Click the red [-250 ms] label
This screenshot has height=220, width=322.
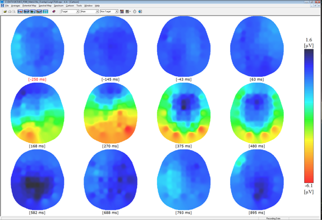pos(37,79)
